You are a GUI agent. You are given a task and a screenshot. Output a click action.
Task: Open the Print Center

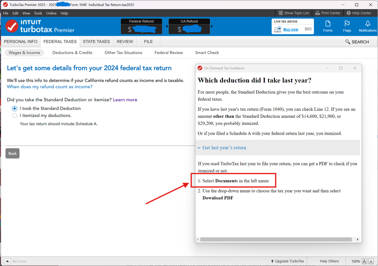coord(328,13)
